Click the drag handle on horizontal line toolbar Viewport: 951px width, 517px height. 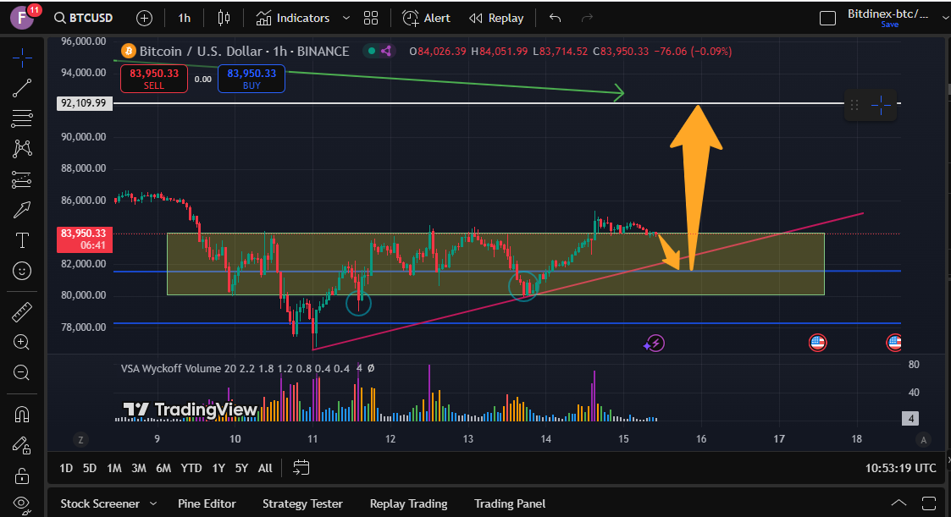pos(854,105)
